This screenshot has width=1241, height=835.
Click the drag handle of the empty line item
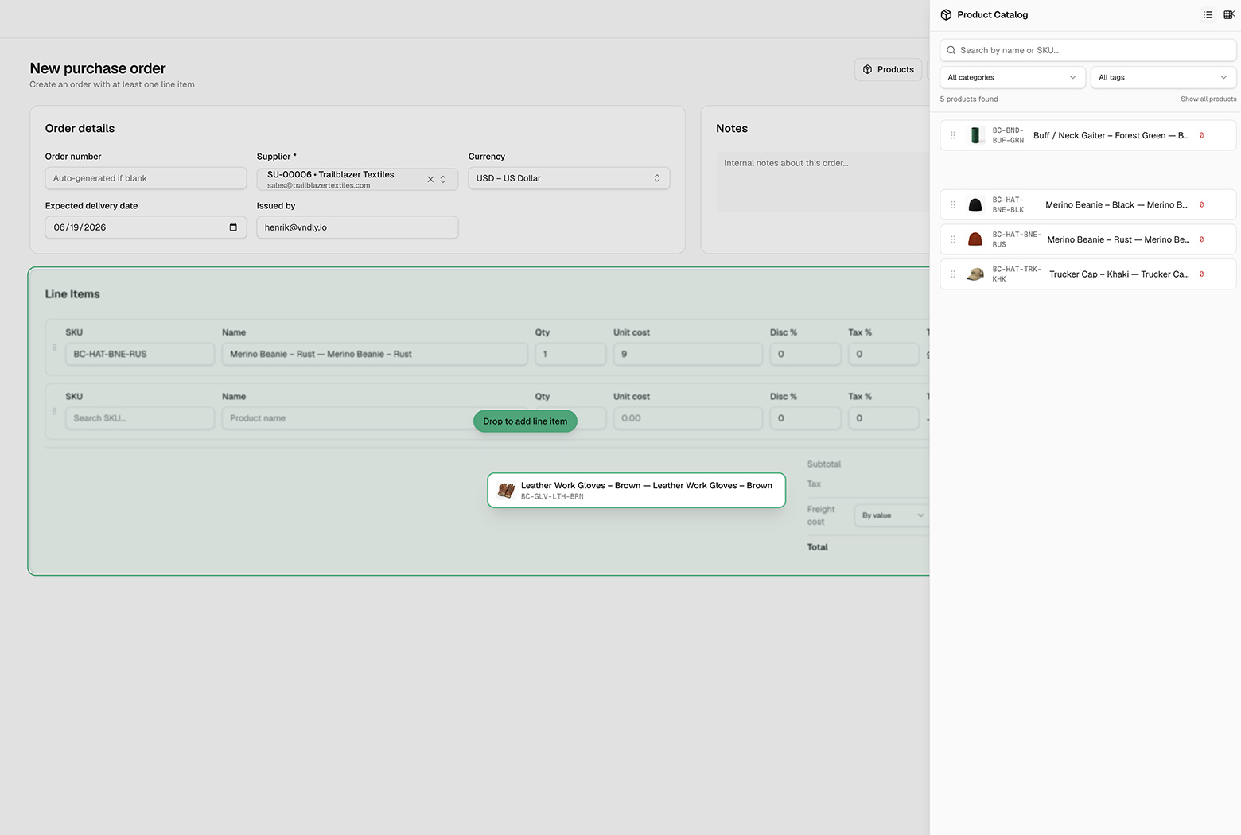point(54,412)
